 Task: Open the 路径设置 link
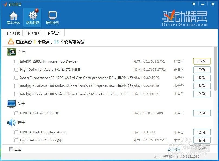coord(174,149)
